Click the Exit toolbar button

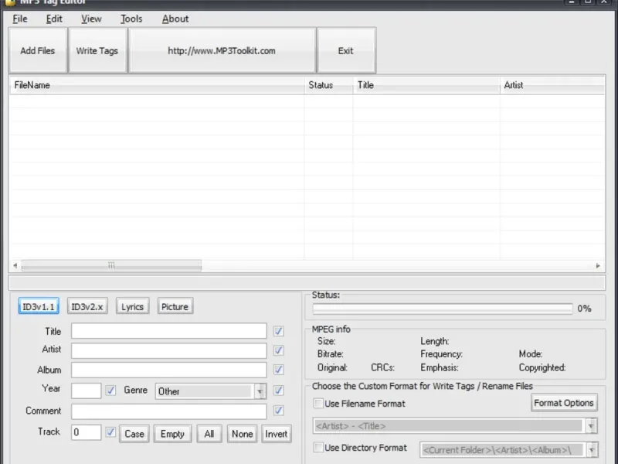coord(346,50)
